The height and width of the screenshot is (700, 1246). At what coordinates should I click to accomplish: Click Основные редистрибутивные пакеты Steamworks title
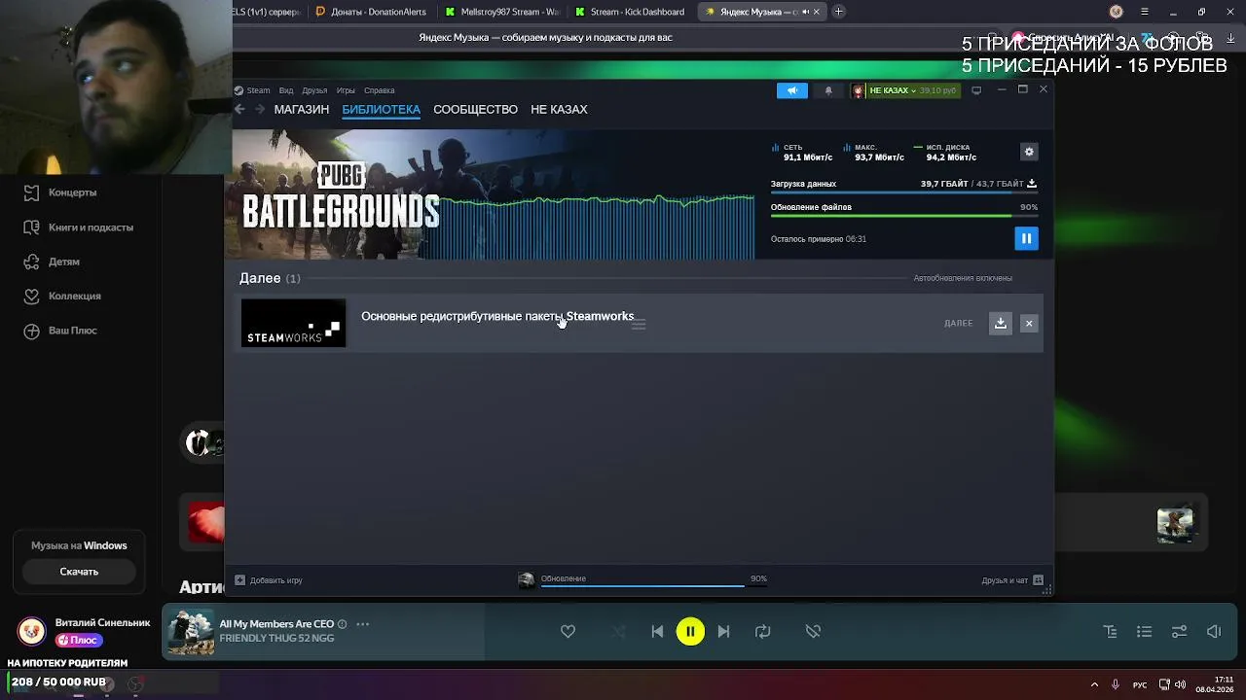coord(497,316)
